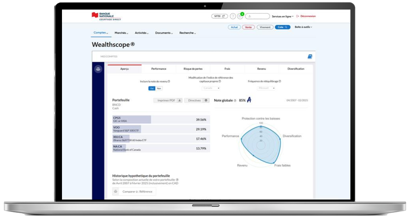Click the Achat button
Viewport: 410px width, 221px height.
pyautogui.click(x=234, y=27)
